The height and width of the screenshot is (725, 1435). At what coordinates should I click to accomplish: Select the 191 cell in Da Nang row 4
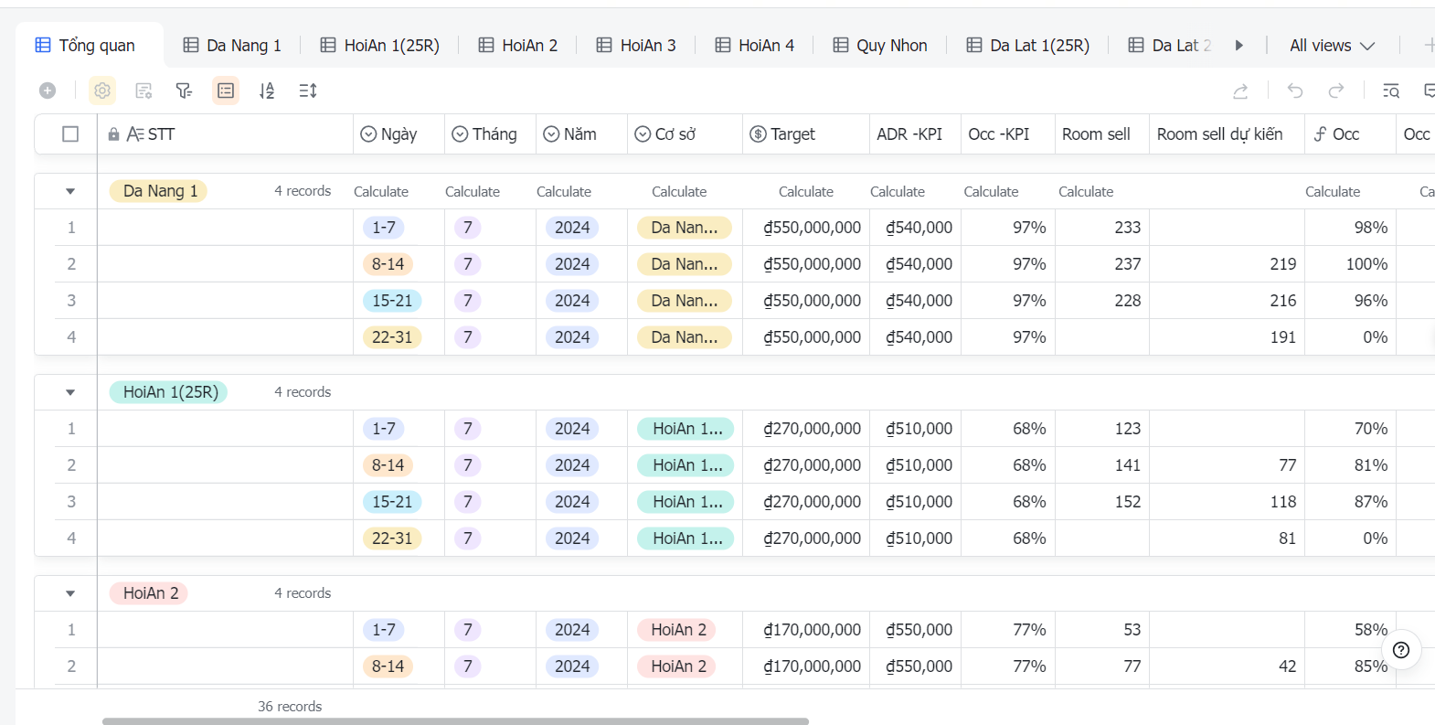[1227, 337]
